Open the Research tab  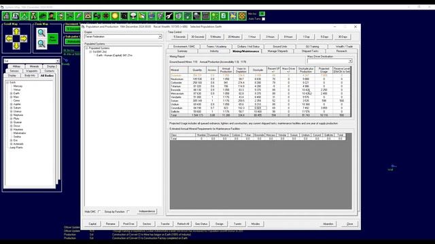(341, 52)
